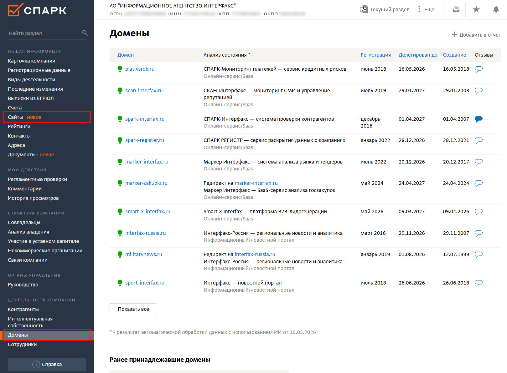Export the current section via the PDF icon
Viewport: 507px width, 373px height.
[x=364, y=9]
